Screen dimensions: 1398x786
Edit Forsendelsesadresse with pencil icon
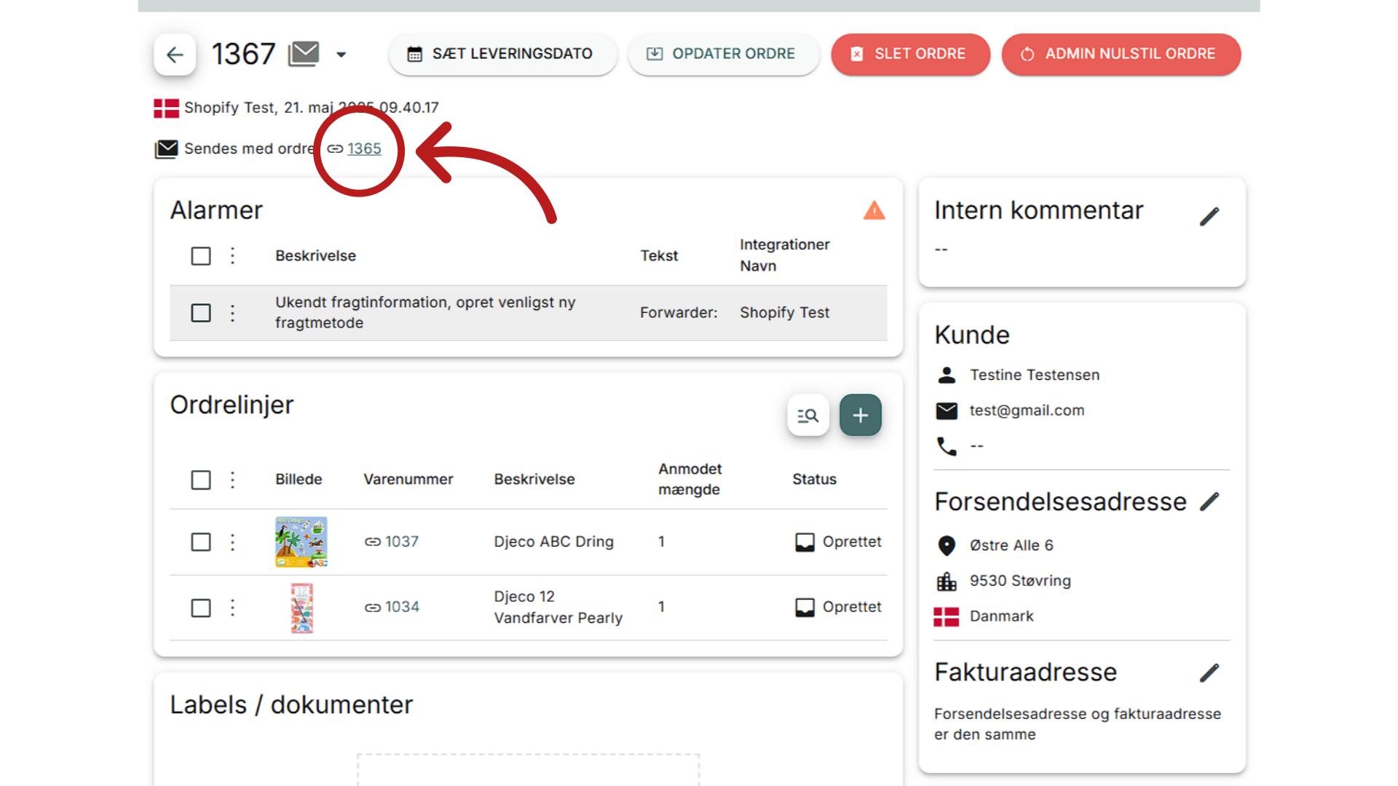pos(1209,501)
